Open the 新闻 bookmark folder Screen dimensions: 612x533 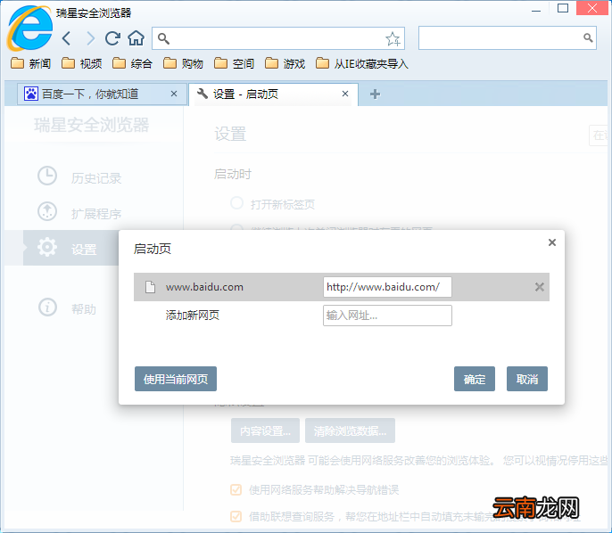click(x=31, y=63)
